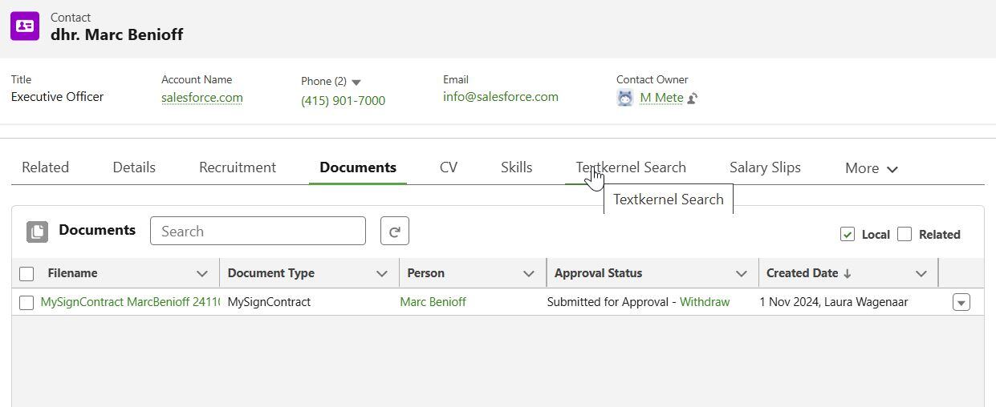The width and height of the screenshot is (996, 407).
Task: Tick the MySignContract row checkbox
Action: point(26,303)
